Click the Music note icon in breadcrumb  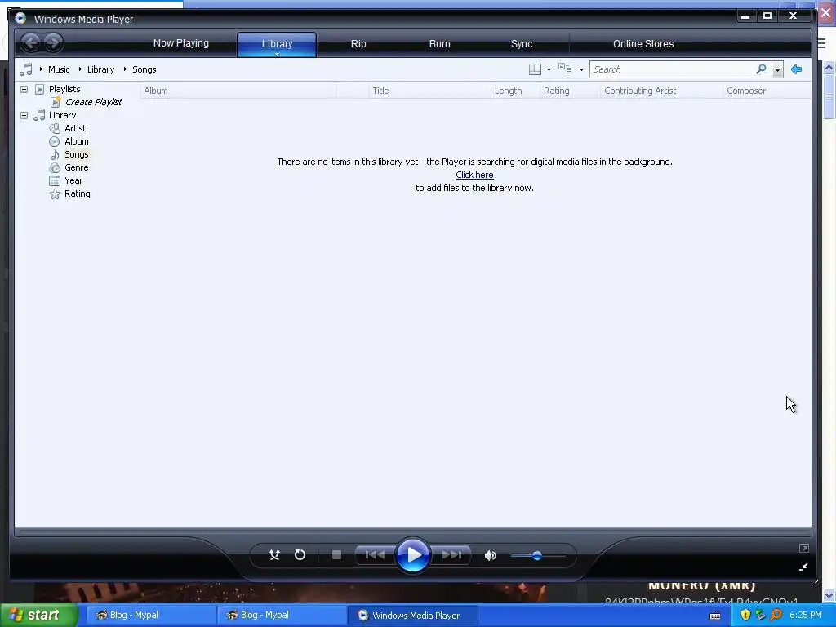tap(25, 69)
